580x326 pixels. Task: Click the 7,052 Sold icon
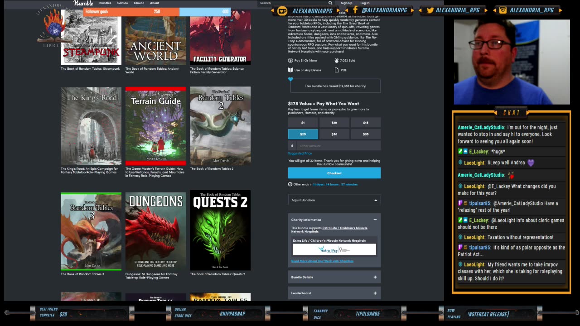click(x=336, y=60)
